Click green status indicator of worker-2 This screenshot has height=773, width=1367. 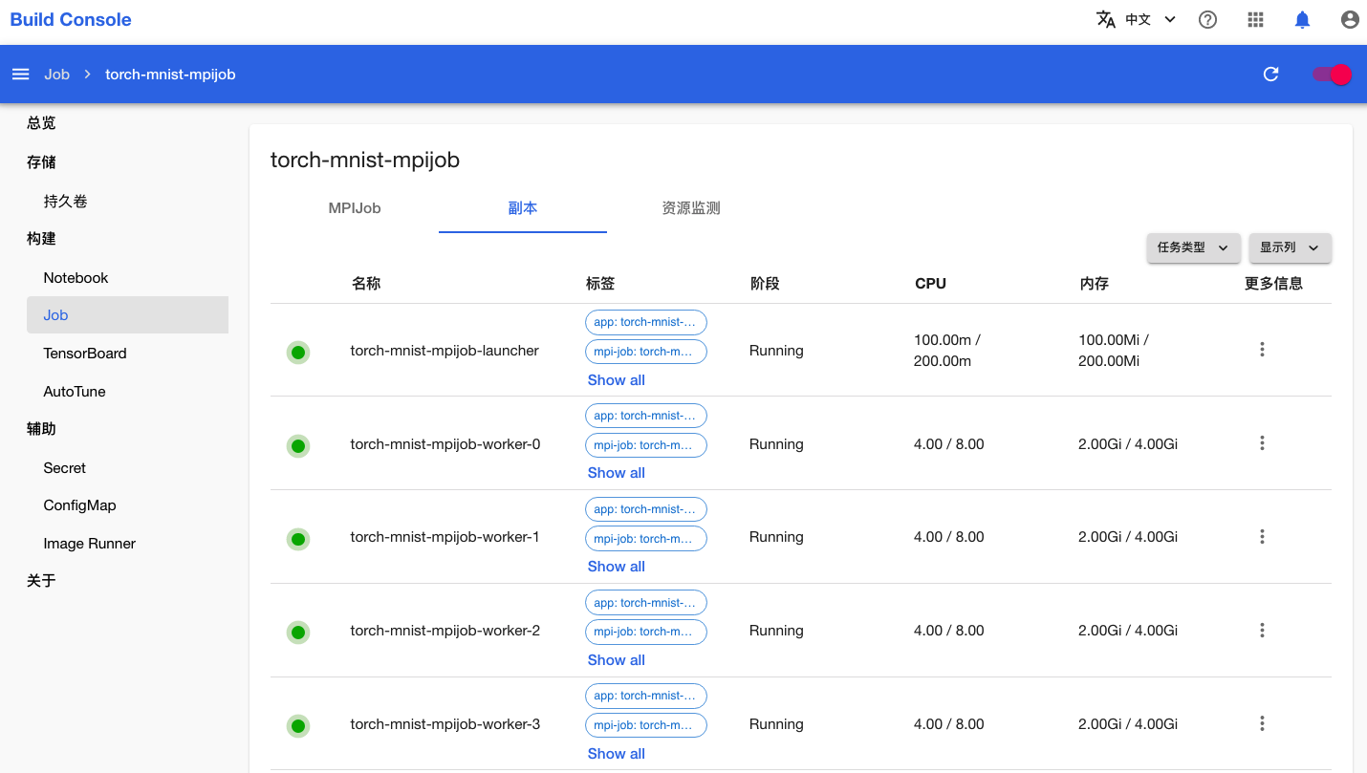click(x=298, y=633)
